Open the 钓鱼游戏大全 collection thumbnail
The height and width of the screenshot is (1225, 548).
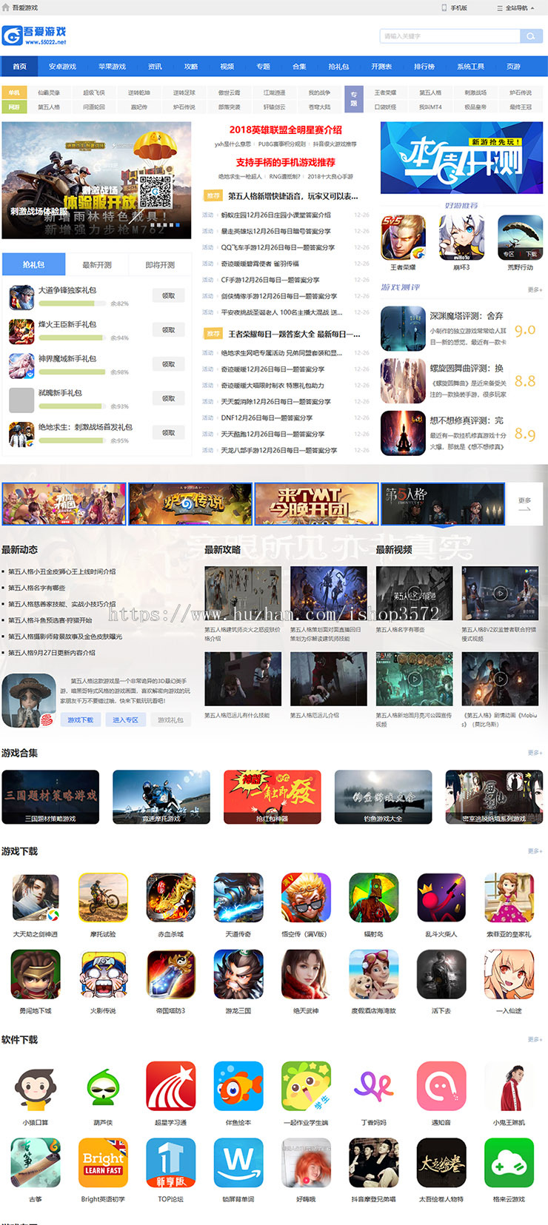(x=383, y=796)
